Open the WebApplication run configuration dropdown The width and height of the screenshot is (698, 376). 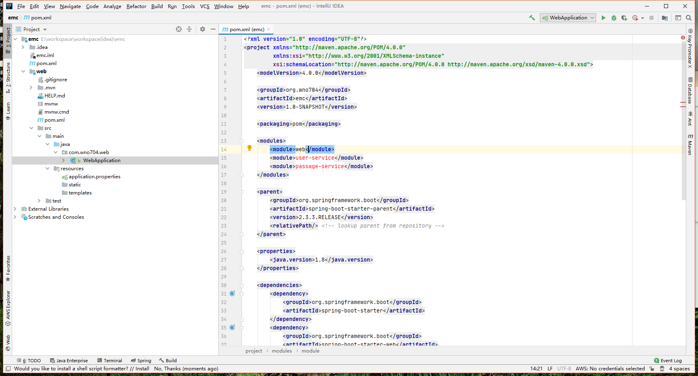click(568, 18)
